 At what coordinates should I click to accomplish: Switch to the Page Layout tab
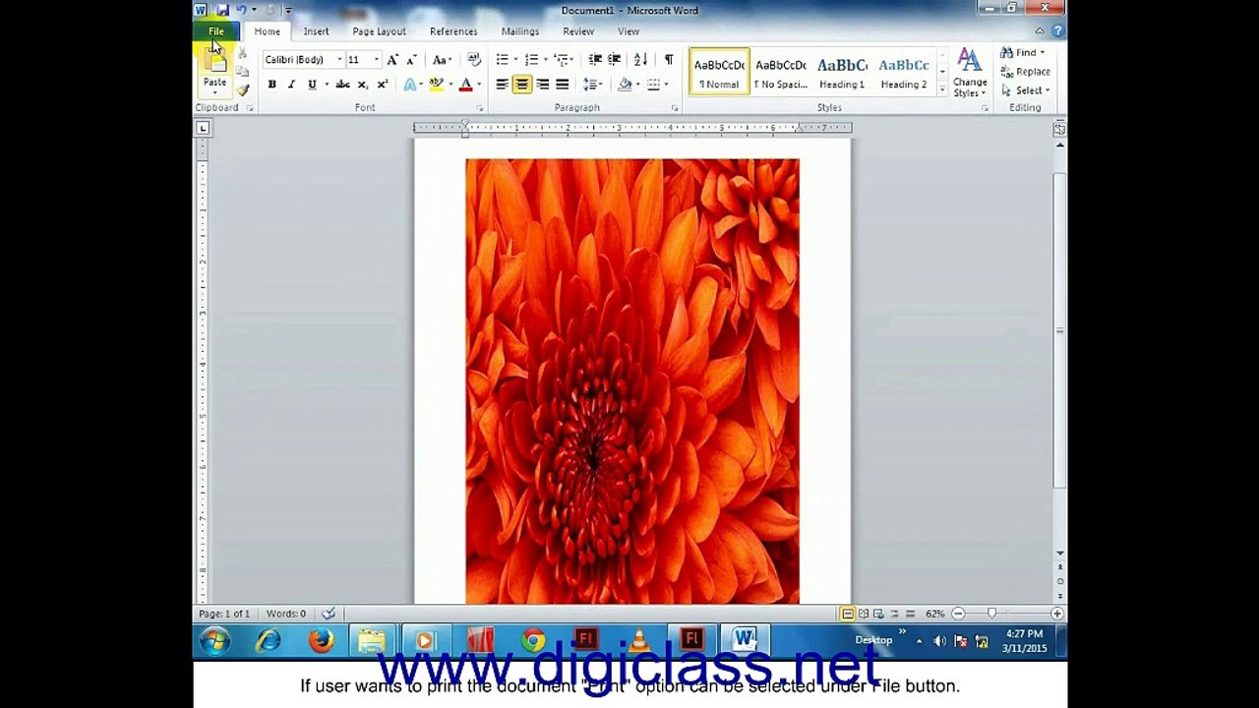(x=379, y=31)
